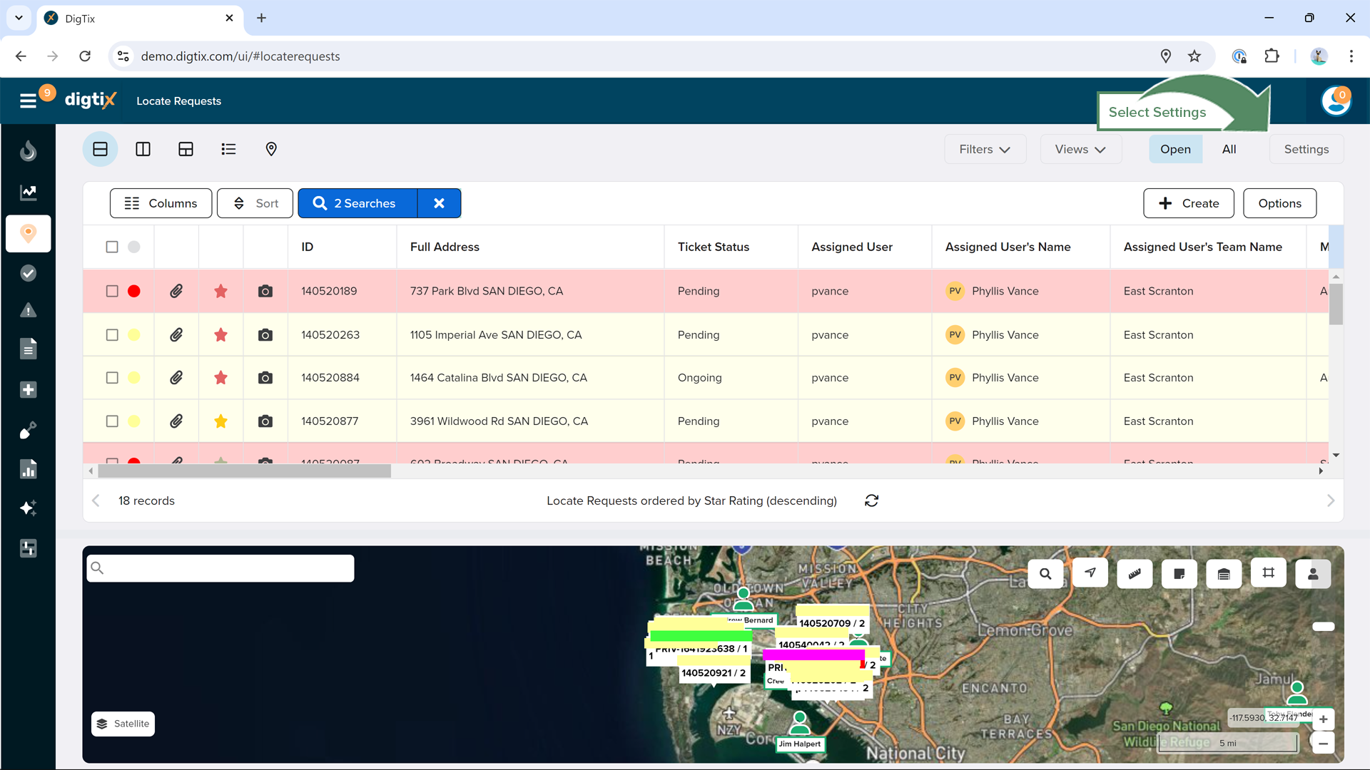
Task: Open the flame icon in sidebar
Action: [29, 151]
